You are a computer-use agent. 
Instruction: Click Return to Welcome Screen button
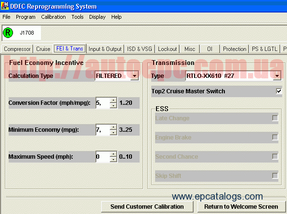[241, 207]
